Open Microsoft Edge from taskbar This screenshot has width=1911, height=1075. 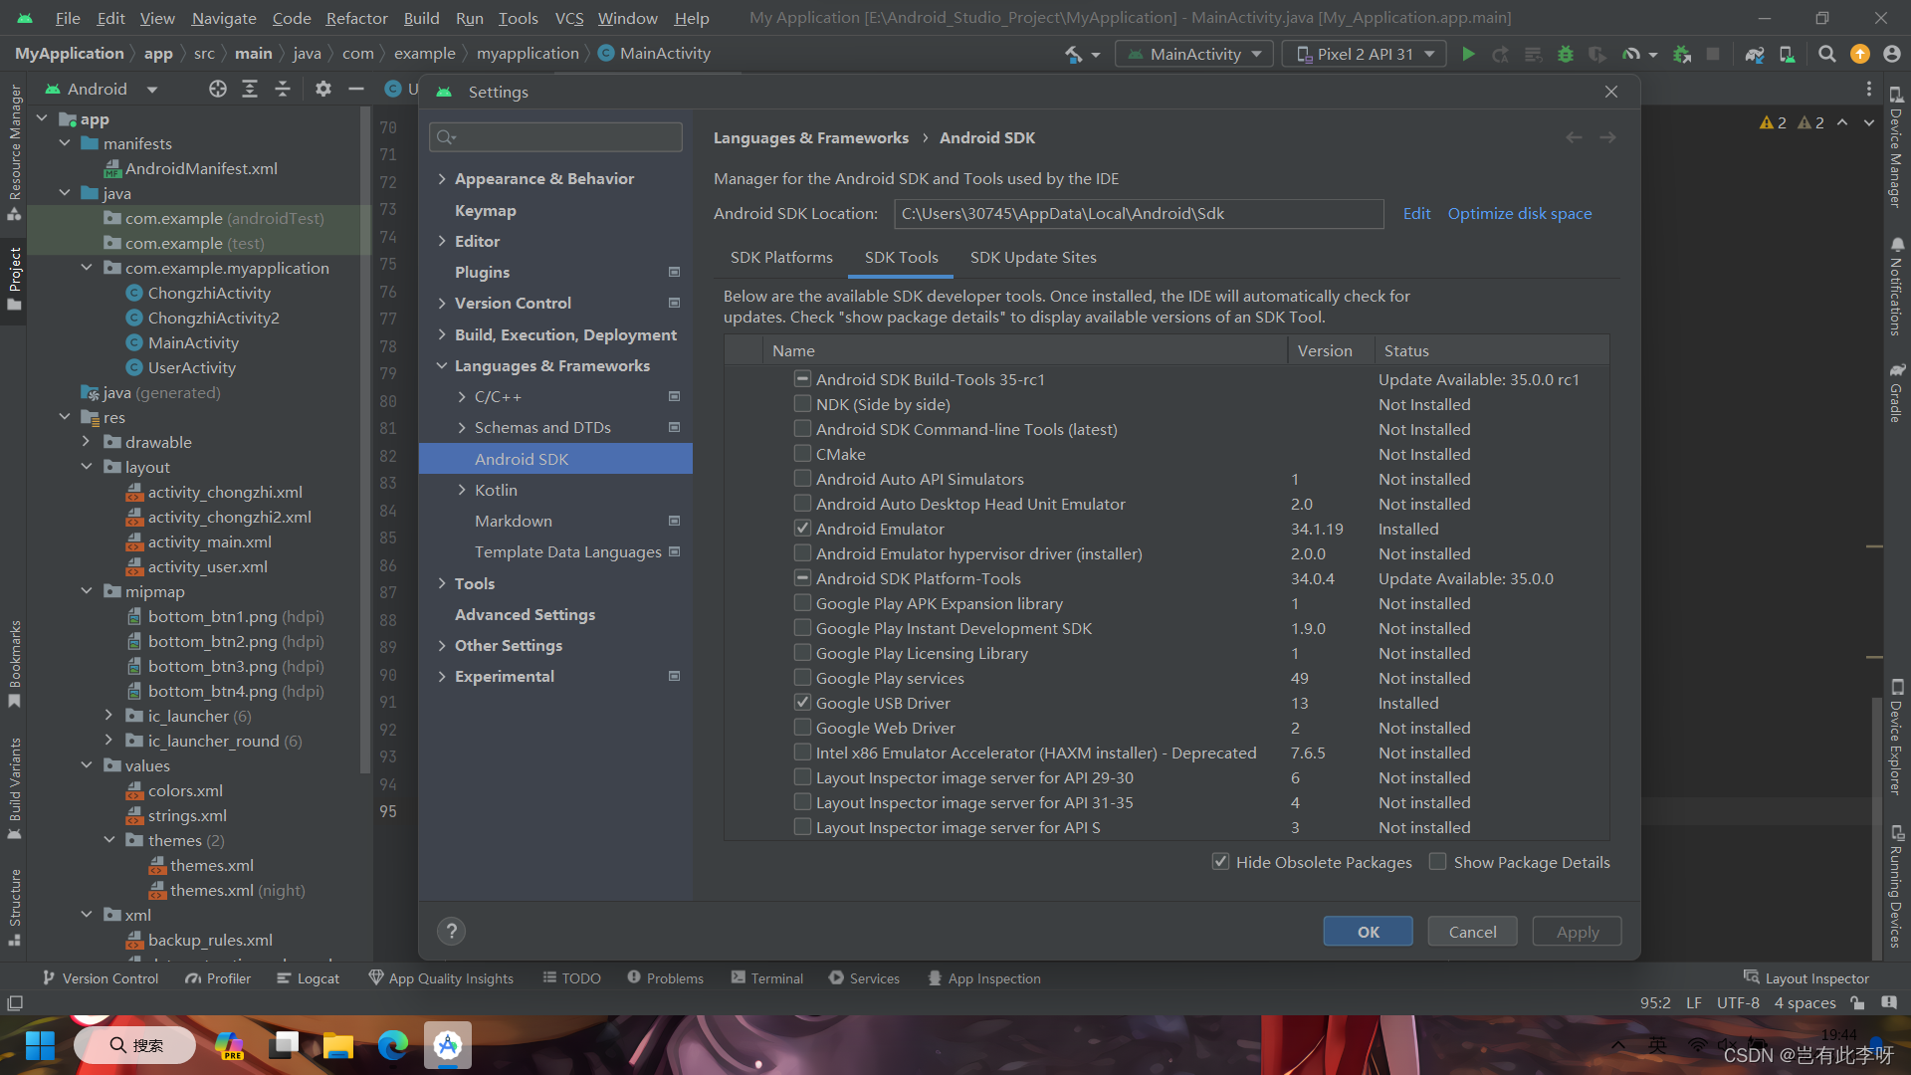pos(392,1045)
